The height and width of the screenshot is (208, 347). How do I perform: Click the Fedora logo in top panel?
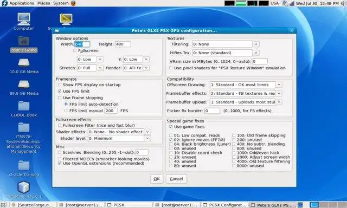tap(4, 3)
